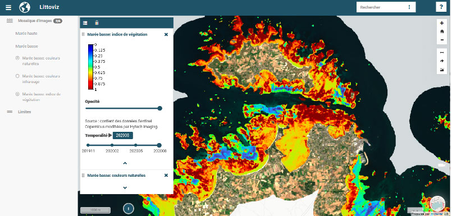452x216 pixels.
Task: Click the share arrow map tool
Action: [x=442, y=61]
